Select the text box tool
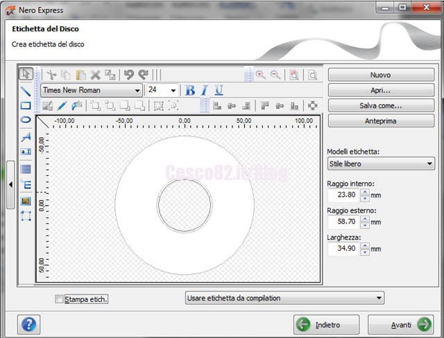The image size is (444, 338). point(26,152)
